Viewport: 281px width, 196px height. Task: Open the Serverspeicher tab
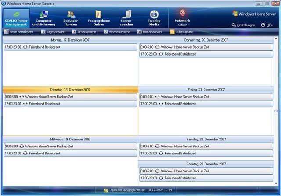[126, 18]
